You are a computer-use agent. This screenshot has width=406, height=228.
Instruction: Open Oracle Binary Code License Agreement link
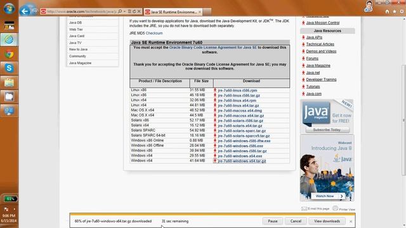pos(213,47)
